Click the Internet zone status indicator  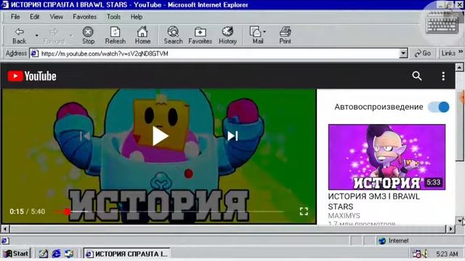(394, 241)
